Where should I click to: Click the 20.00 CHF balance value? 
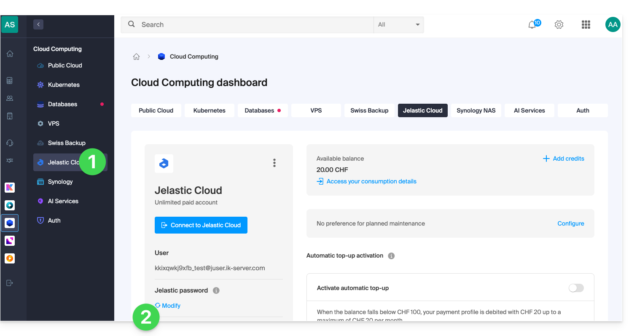click(x=332, y=170)
